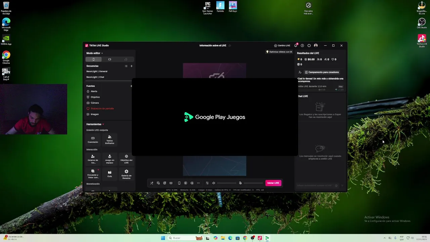
Task: Adjust the microphone volume slider
Action: click(x=253, y=183)
